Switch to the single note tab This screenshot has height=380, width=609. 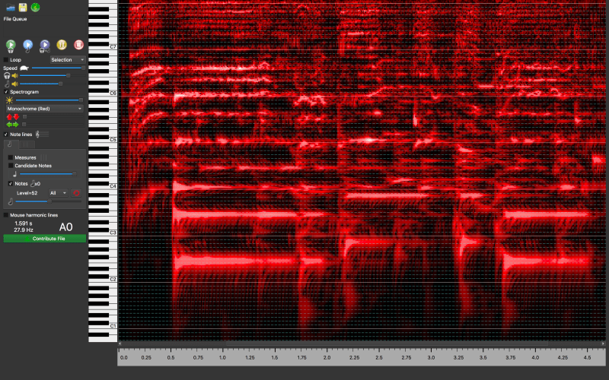(x=10, y=144)
